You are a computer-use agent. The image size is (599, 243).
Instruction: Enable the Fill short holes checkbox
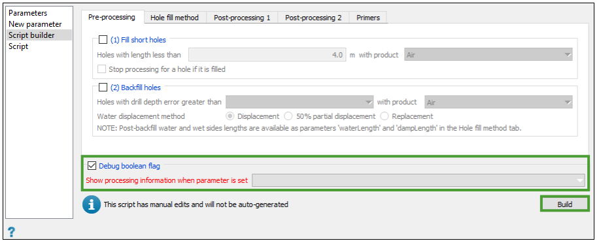point(103,40)
